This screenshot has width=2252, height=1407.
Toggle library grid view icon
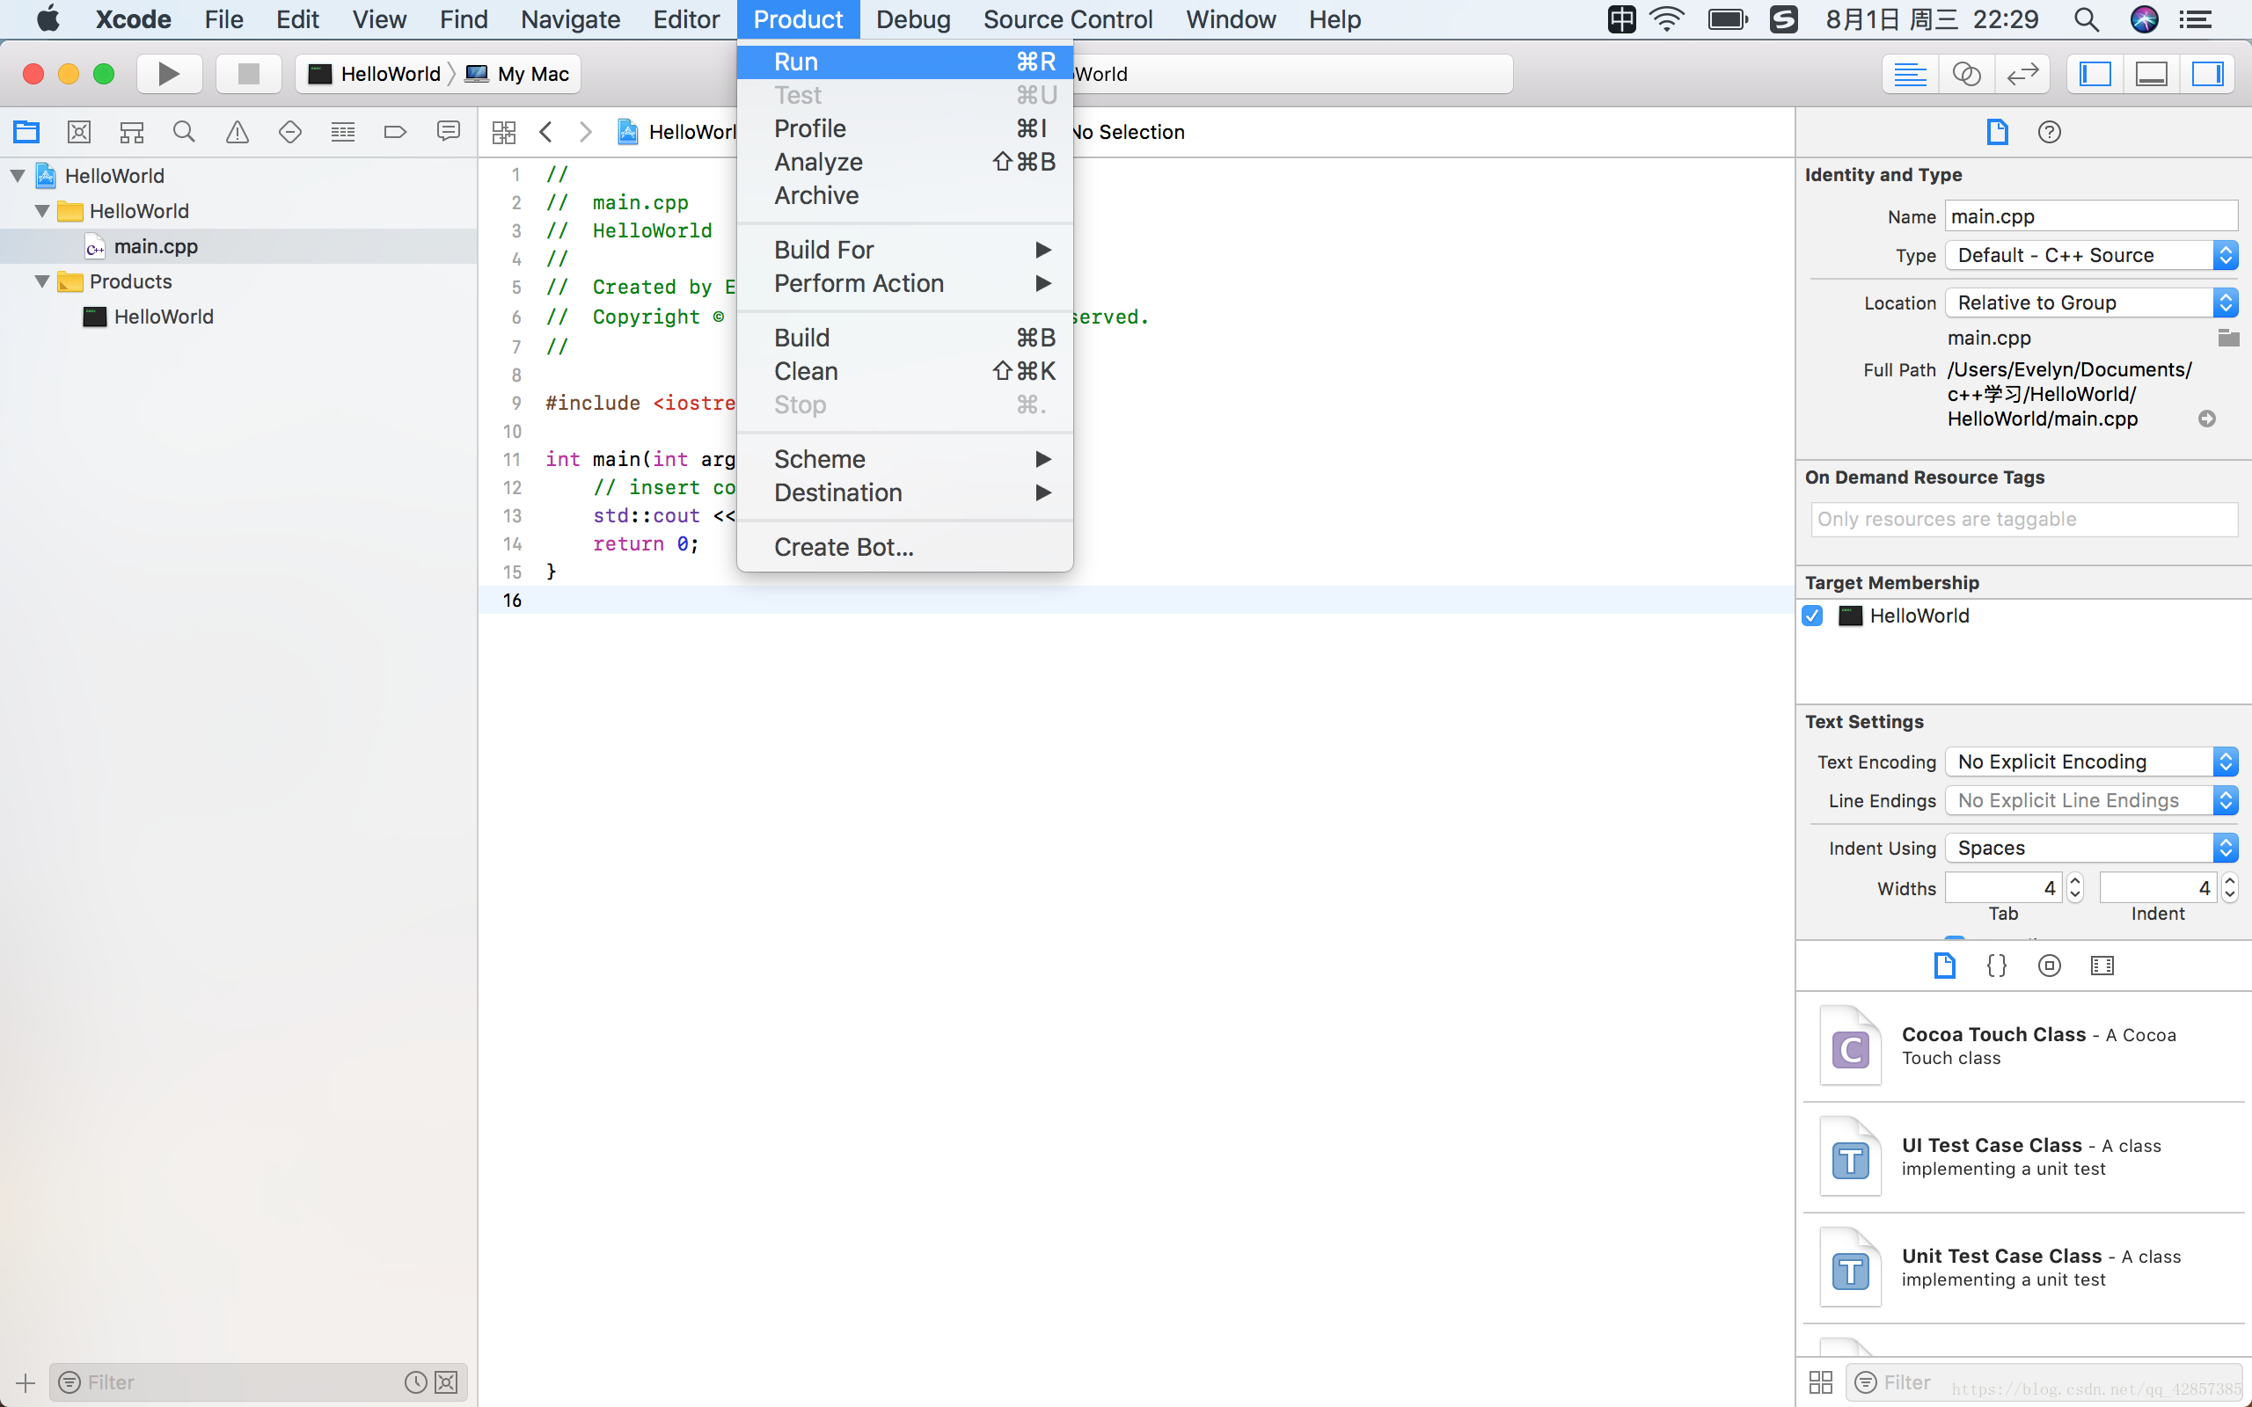(1821, 1381)
